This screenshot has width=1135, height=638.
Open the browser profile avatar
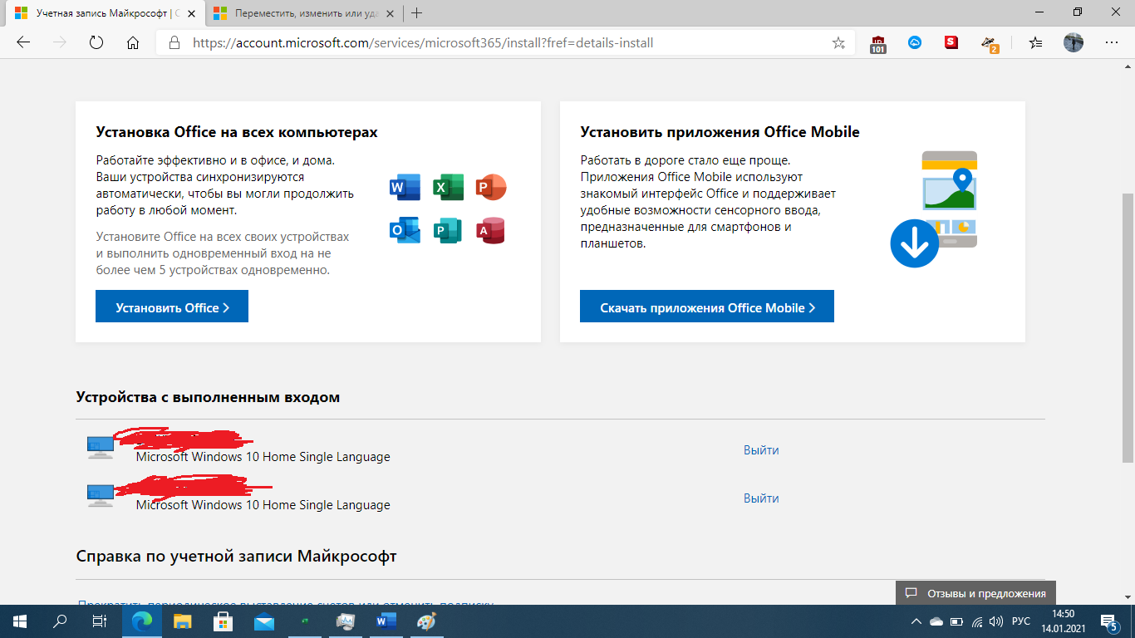point(1074,42)
